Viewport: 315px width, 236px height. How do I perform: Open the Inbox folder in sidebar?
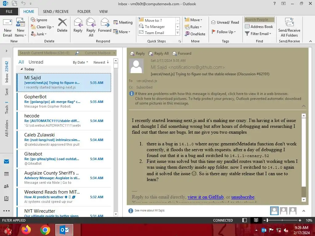(7, 72)
